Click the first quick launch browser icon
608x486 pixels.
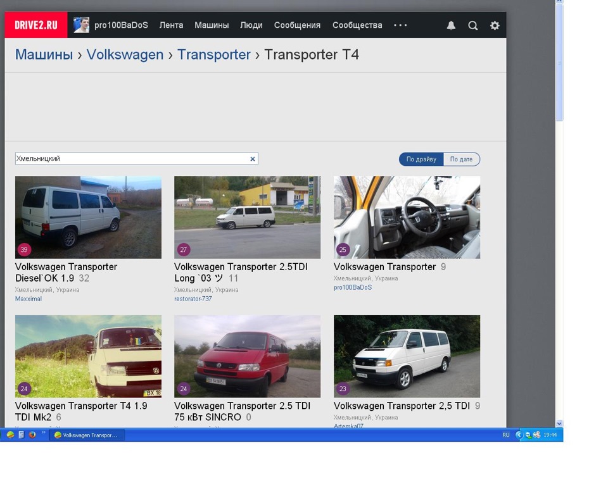coord(11,435)
